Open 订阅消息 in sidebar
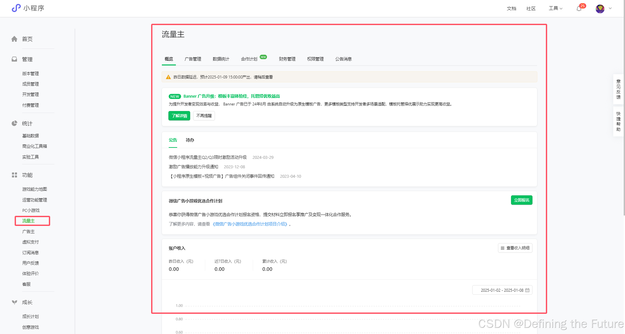 coord(30,253)
